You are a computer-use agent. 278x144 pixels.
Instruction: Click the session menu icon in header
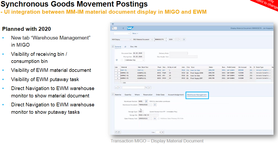[113, 28]
